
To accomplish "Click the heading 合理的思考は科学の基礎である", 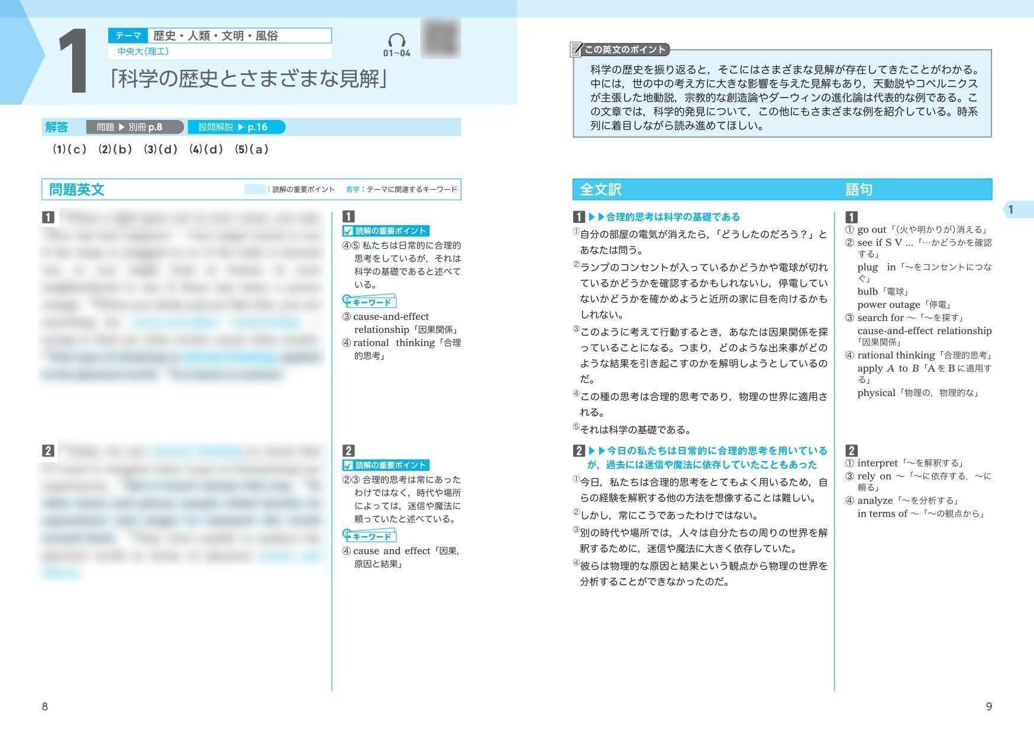I will coord(673,217).
